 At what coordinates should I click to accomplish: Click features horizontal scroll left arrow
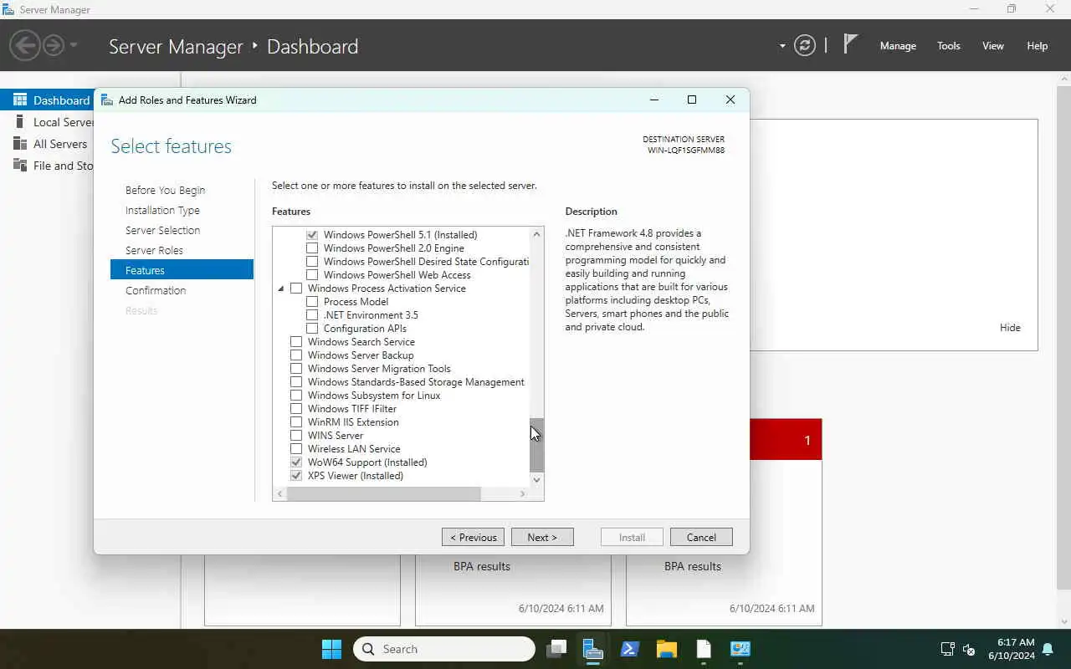tap(280, 494)
